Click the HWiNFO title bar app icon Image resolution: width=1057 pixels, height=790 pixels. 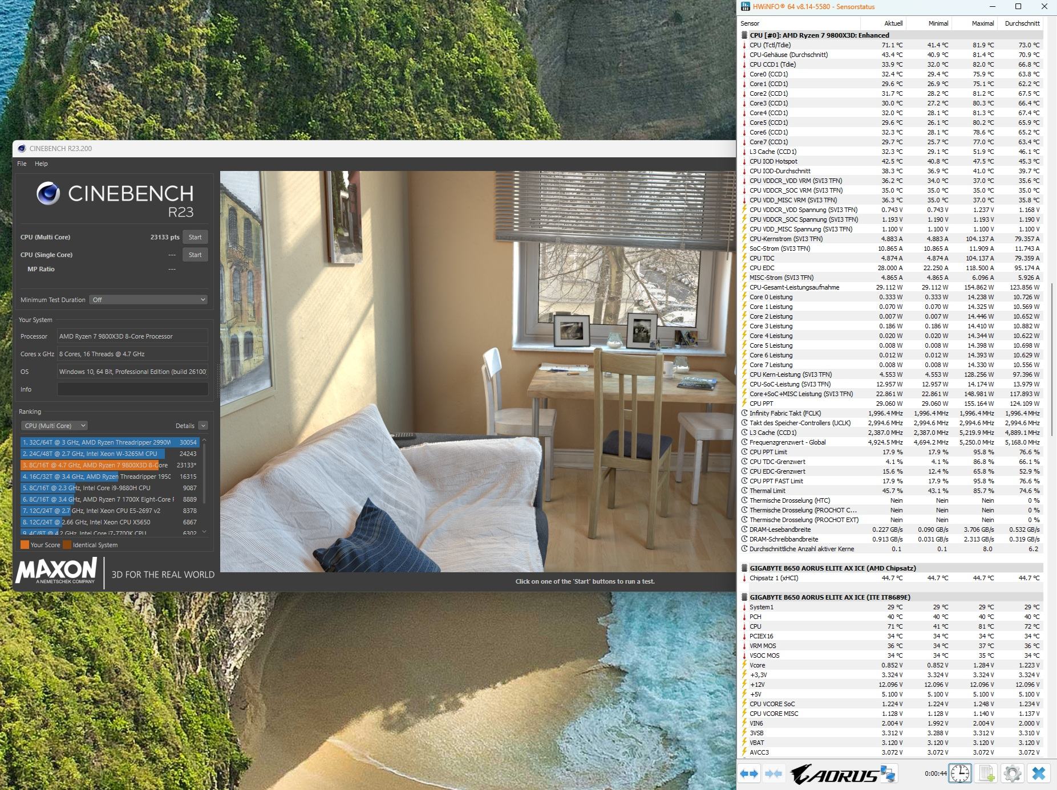746,7
